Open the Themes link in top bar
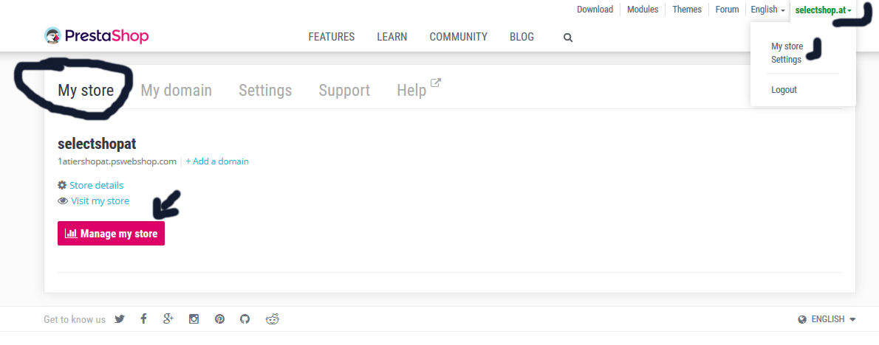Viewport: 879px width, 345px height. tap(687, 10)
